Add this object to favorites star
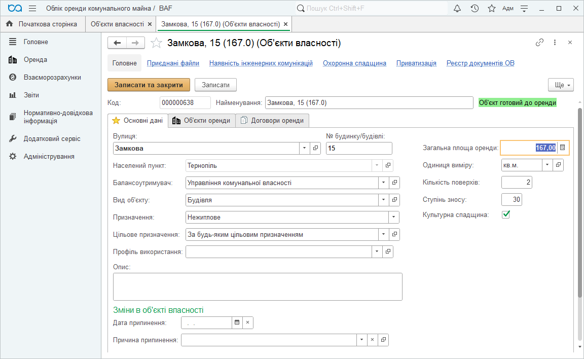This screenshot has width=584, height=359. (157, 43)
